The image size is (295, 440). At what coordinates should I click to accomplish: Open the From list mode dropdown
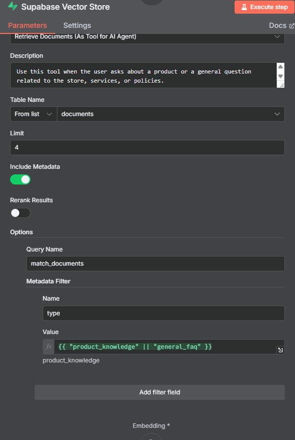tap(34, 114)
